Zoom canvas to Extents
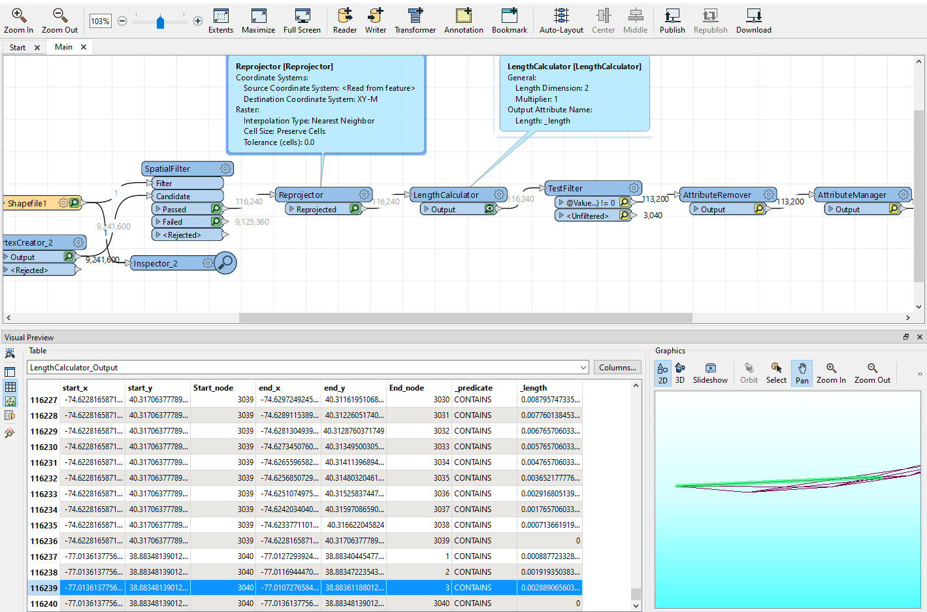Screen dimensions: 927x612 (221, 21)
